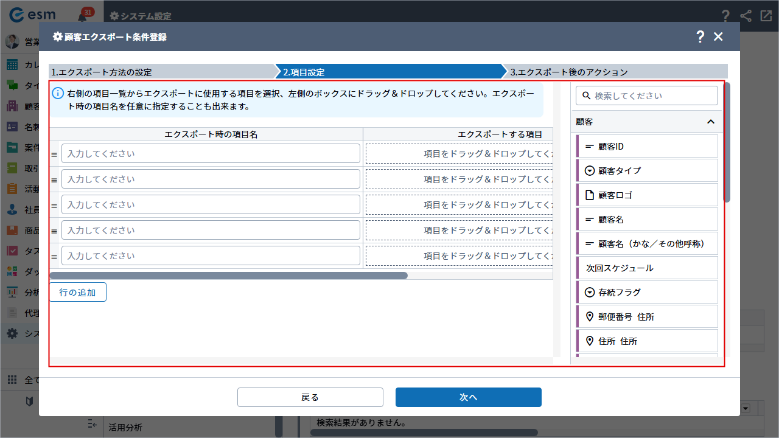
Task: Select the 顧客ID field item
Action: (x=647, y=147)
